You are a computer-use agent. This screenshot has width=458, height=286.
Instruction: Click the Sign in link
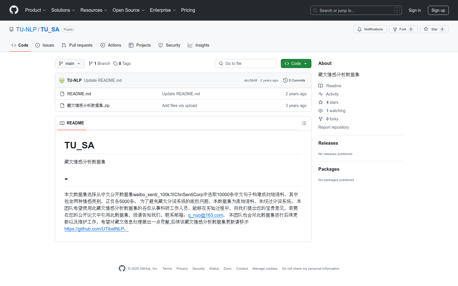pos(414,10)
